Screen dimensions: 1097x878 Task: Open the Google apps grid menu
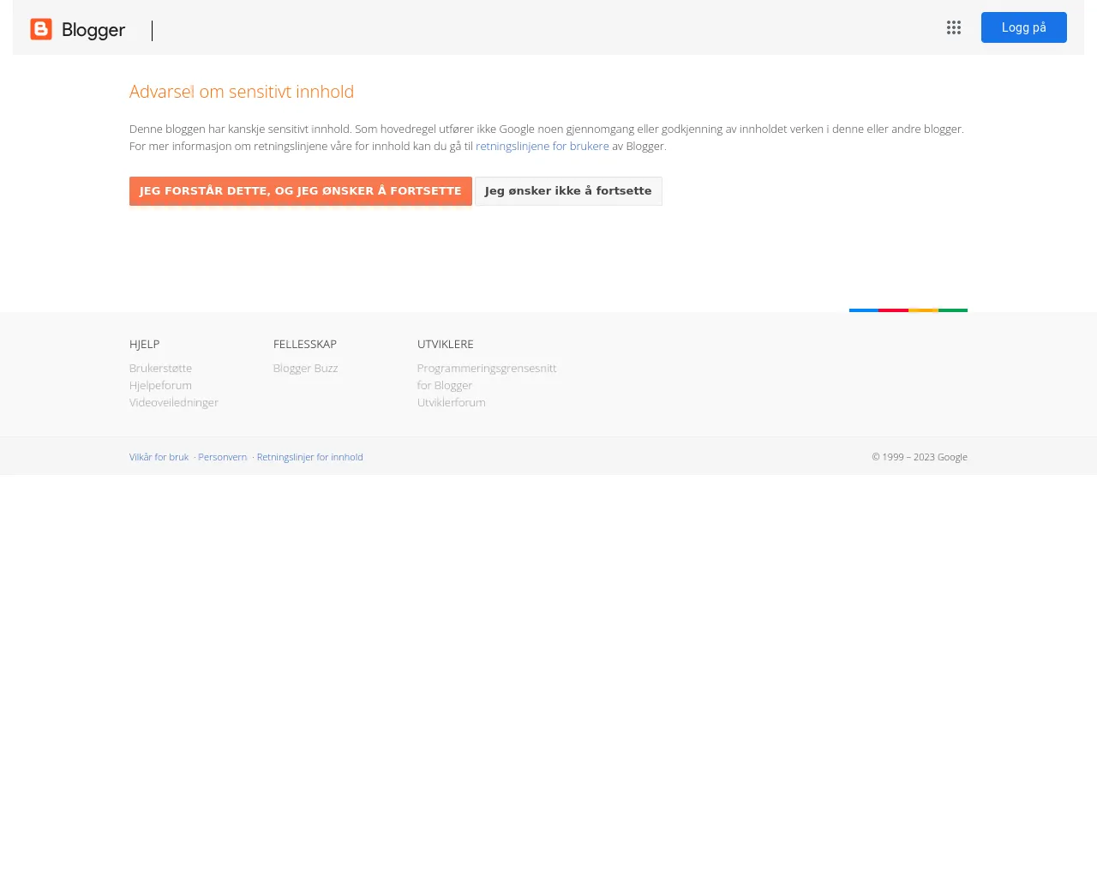point(954,27)
